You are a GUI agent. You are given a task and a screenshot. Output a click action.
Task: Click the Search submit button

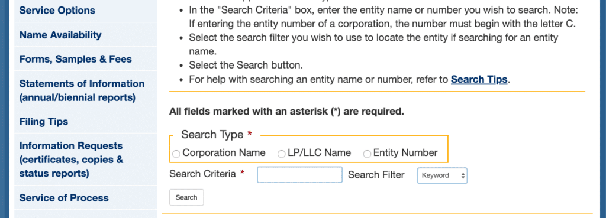tap(186, 197)
